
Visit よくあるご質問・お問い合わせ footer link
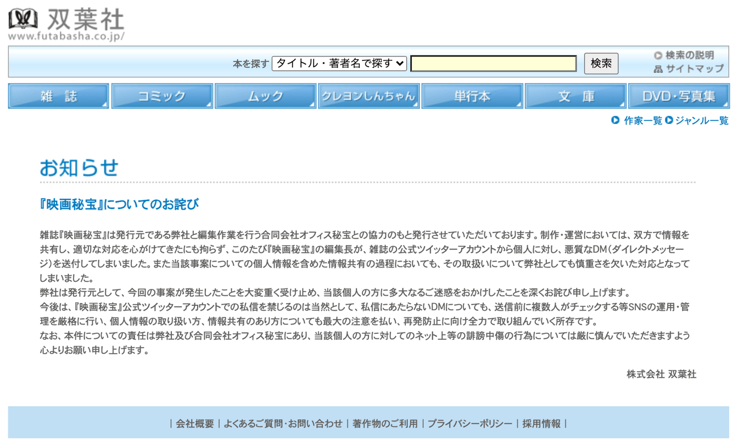pos(283,424)
